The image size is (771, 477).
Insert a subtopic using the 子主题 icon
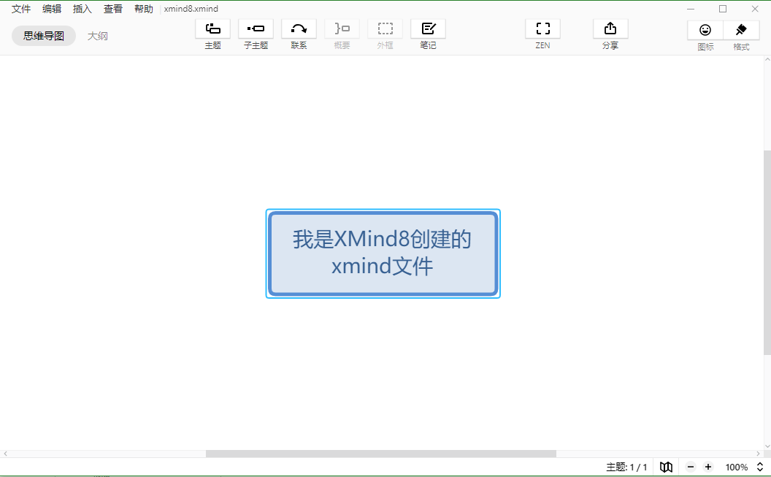tap(256, 32)
